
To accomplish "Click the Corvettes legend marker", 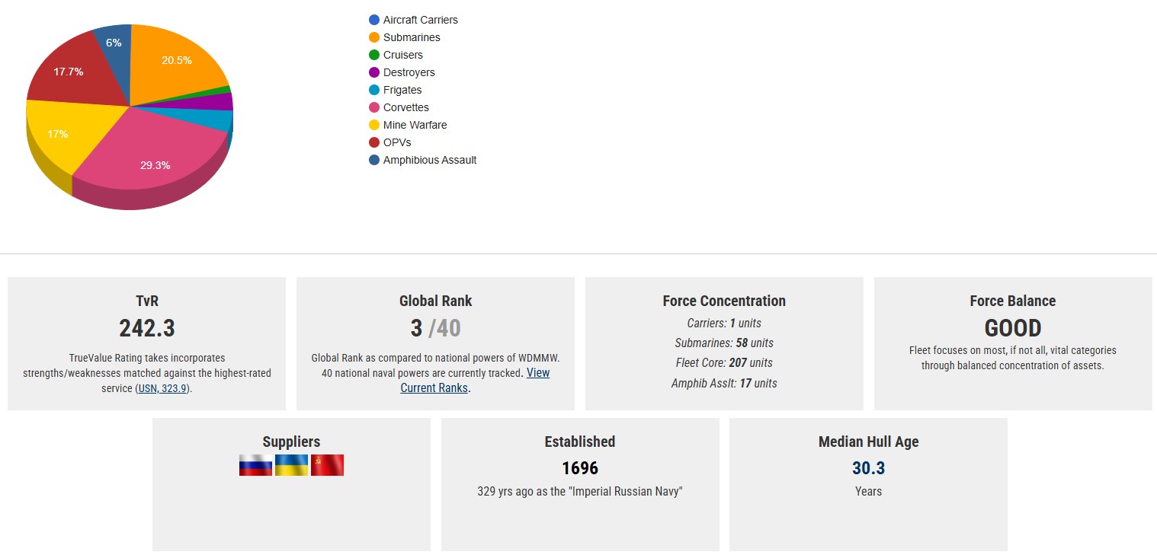I will click(374, 107).
